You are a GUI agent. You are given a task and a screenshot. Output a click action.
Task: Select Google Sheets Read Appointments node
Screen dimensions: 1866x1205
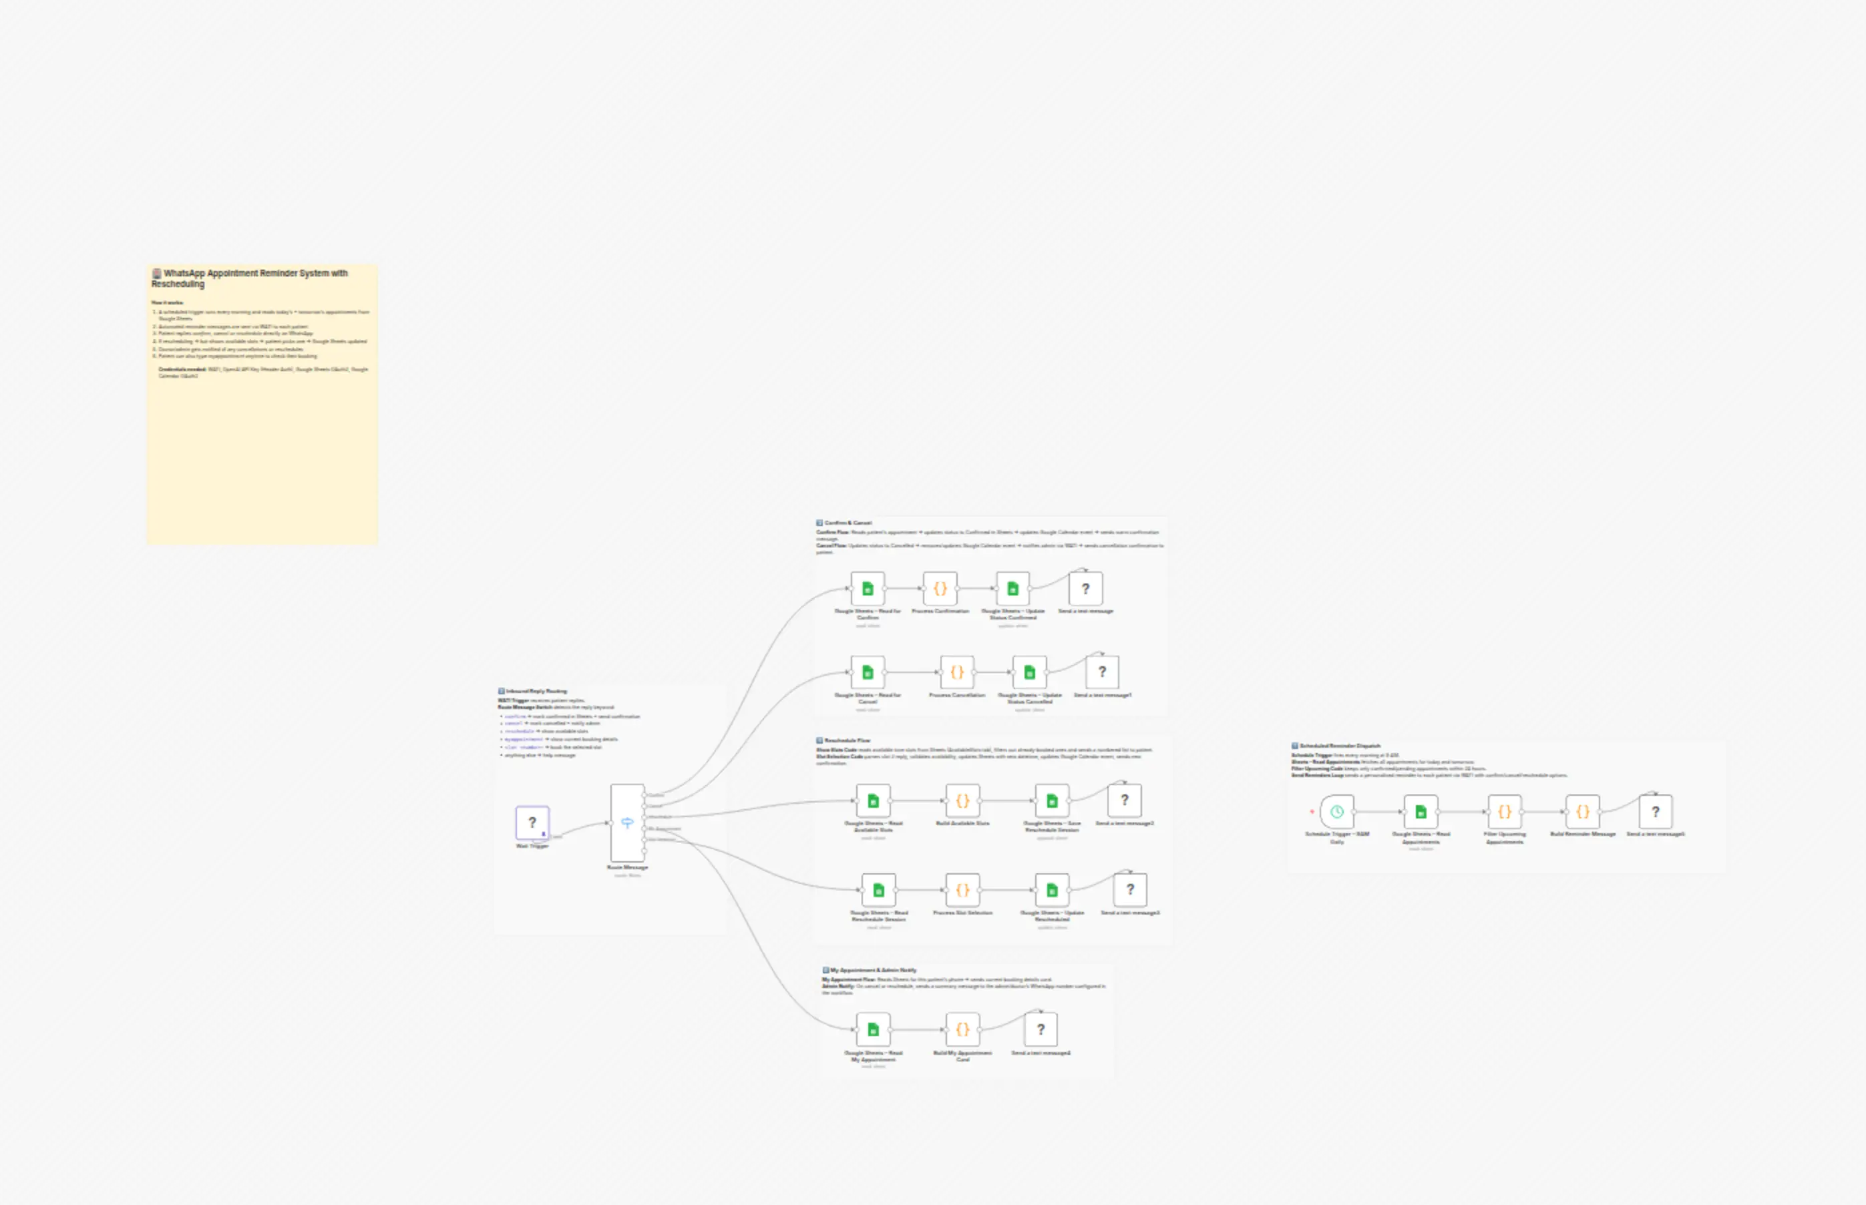point(1421,811)
